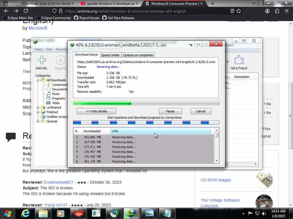
Task: Select the Download status tab
Action: click(86, 54)
